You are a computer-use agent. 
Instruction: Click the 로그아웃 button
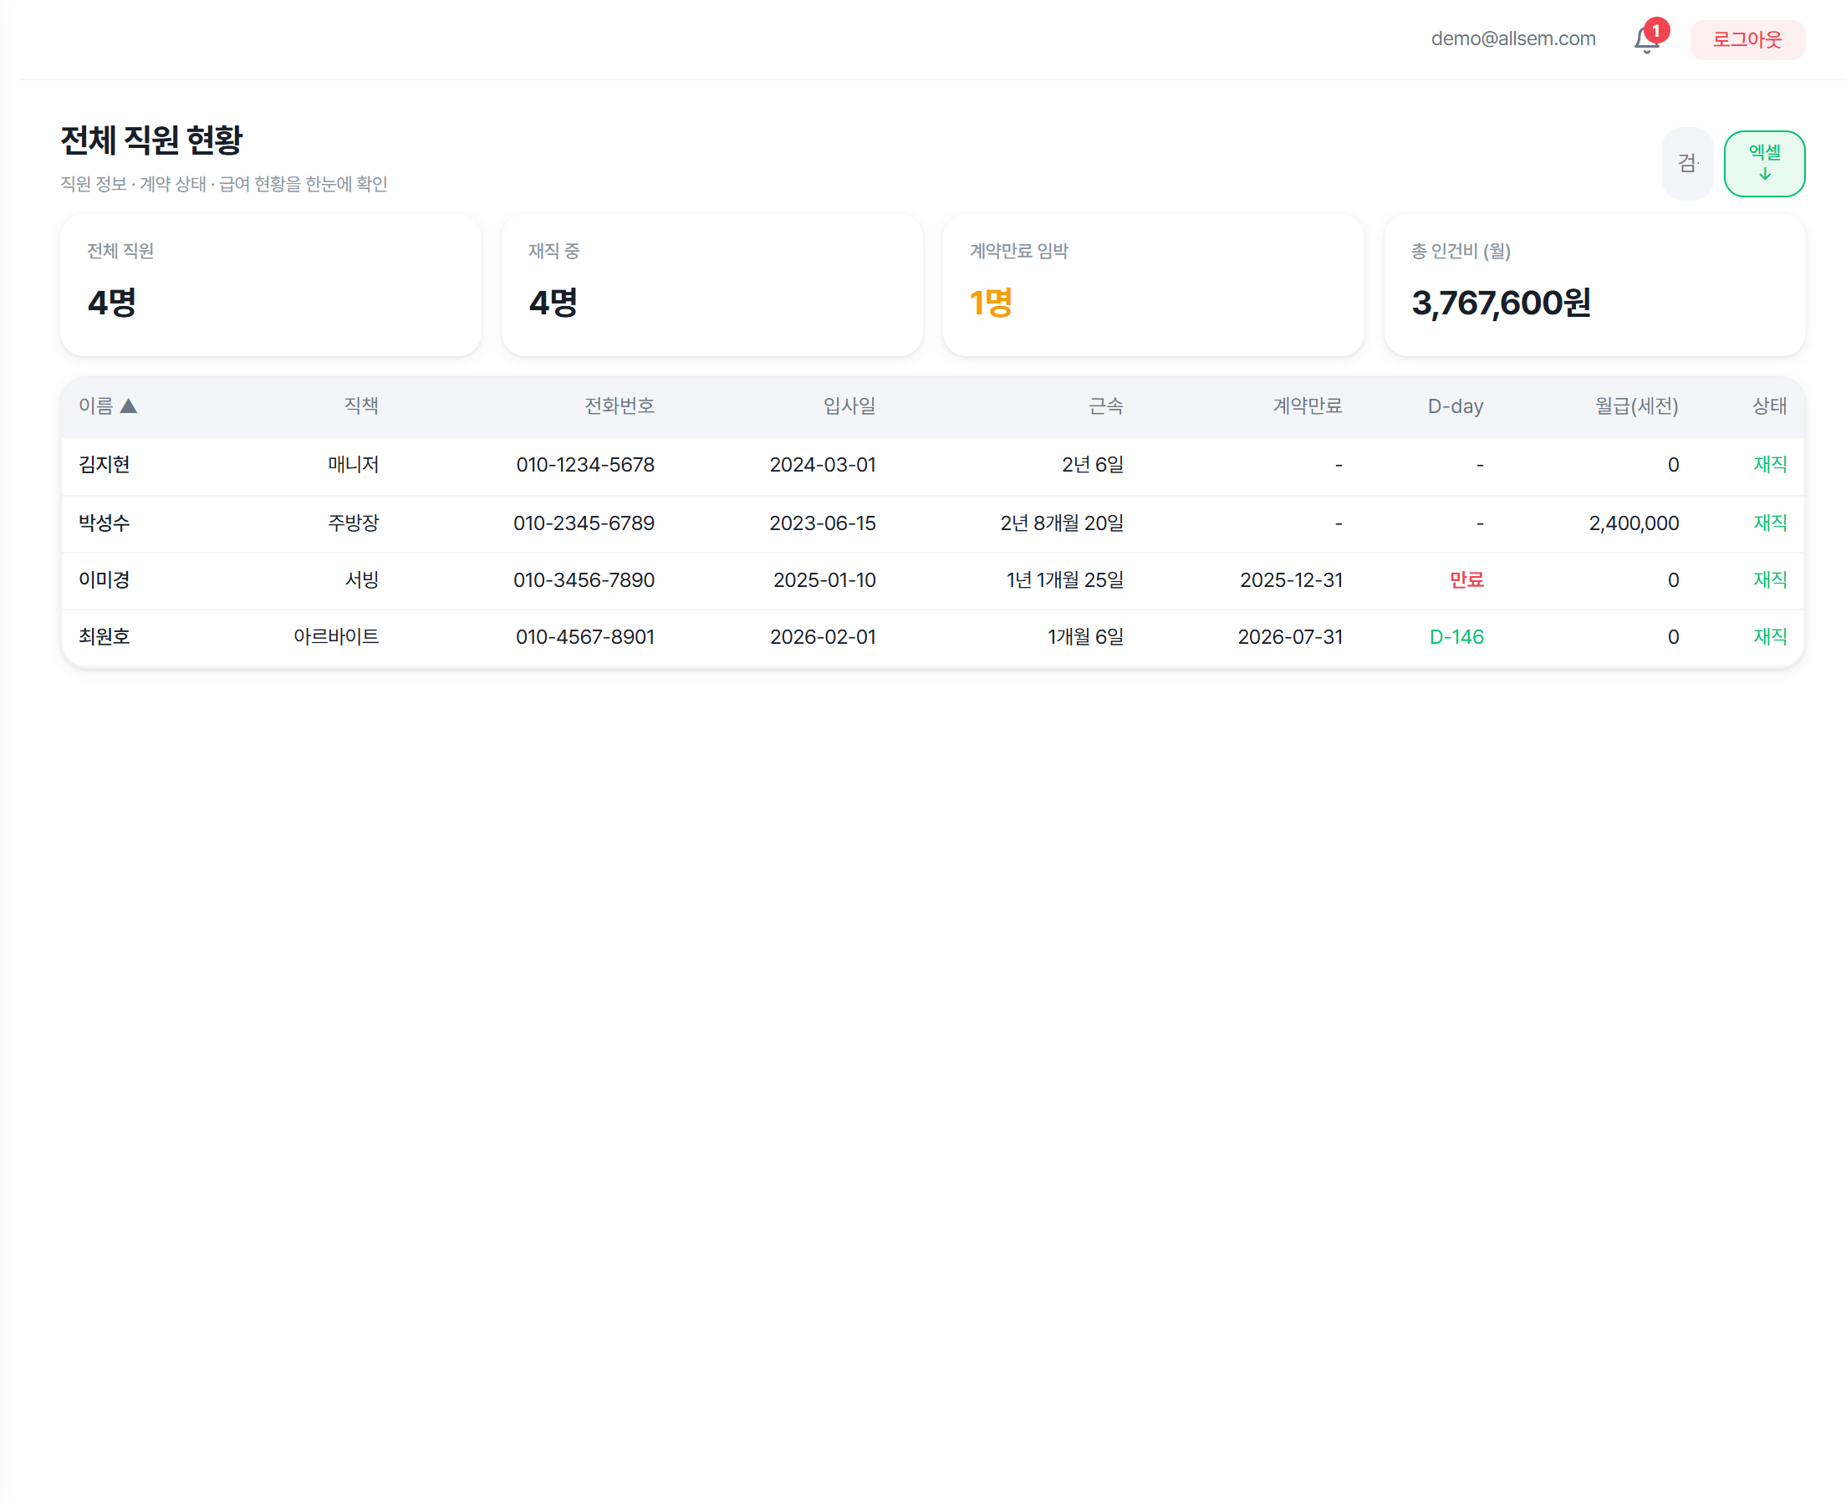point(1747,40)
